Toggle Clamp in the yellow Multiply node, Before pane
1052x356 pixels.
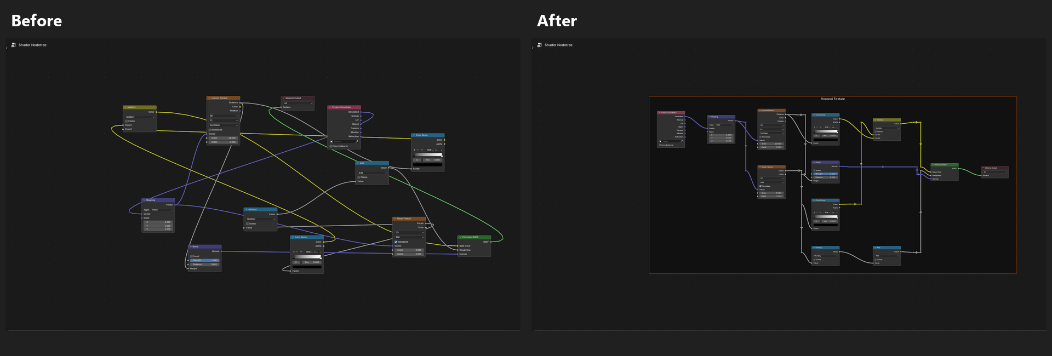(126, 121)
